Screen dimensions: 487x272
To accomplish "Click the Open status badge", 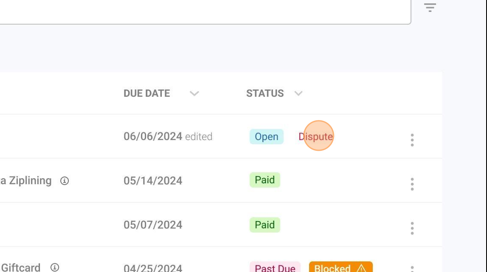I will pos(267,136).
